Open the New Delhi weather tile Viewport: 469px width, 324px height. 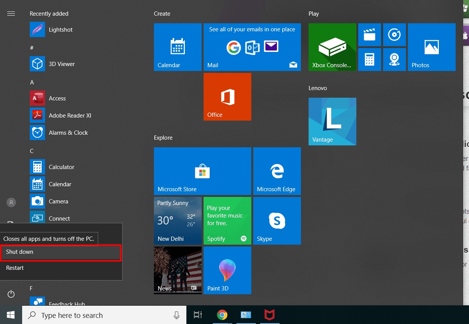(178, 221)
